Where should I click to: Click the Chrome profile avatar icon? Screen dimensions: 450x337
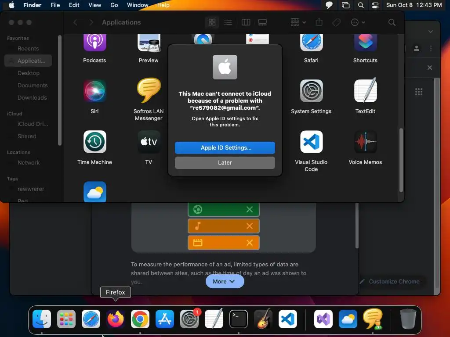pyautogui.click(x=417, y=48)
